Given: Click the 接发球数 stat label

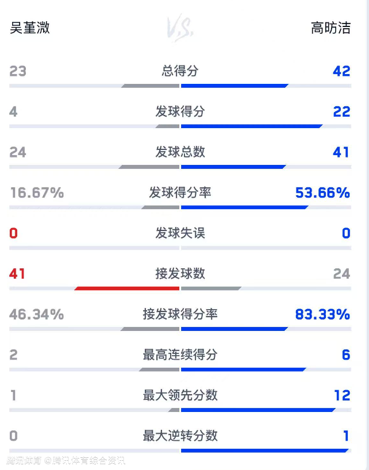Looking at the screenshot, I should (x=180, y=273).
